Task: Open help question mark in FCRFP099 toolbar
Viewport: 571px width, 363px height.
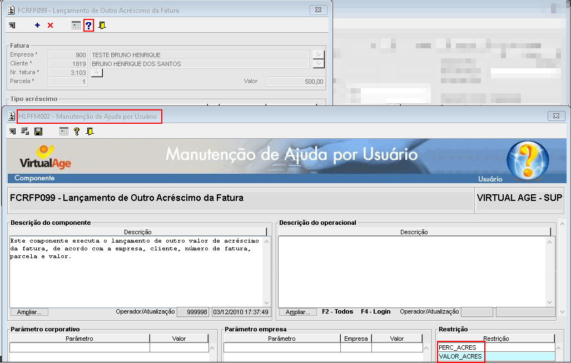Action: [88, 26]
